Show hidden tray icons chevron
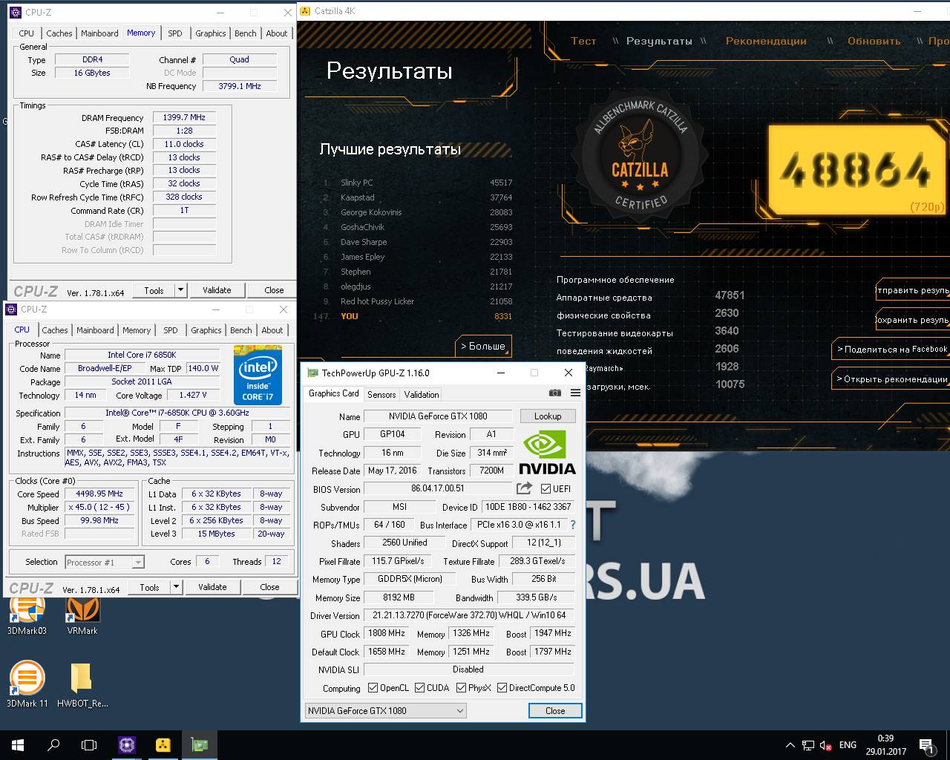 click(x=790, y=745)
